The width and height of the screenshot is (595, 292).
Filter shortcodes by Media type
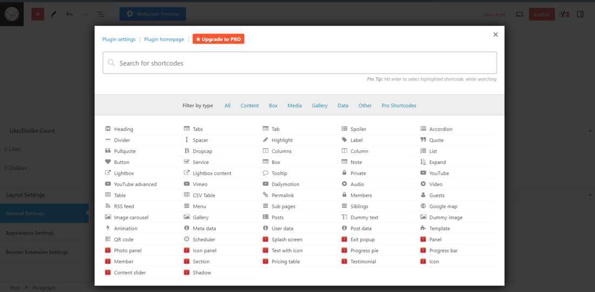(x=294, y=105)
